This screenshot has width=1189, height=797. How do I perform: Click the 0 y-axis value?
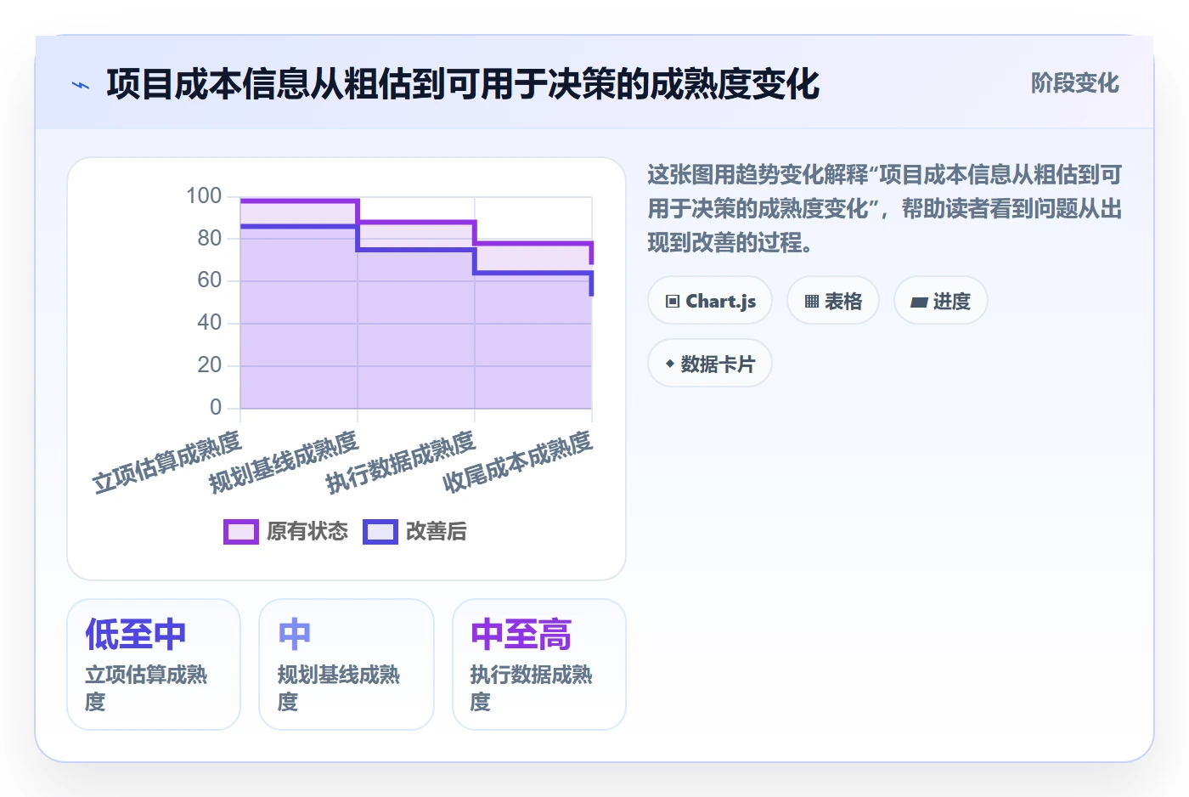click(216, 408)
